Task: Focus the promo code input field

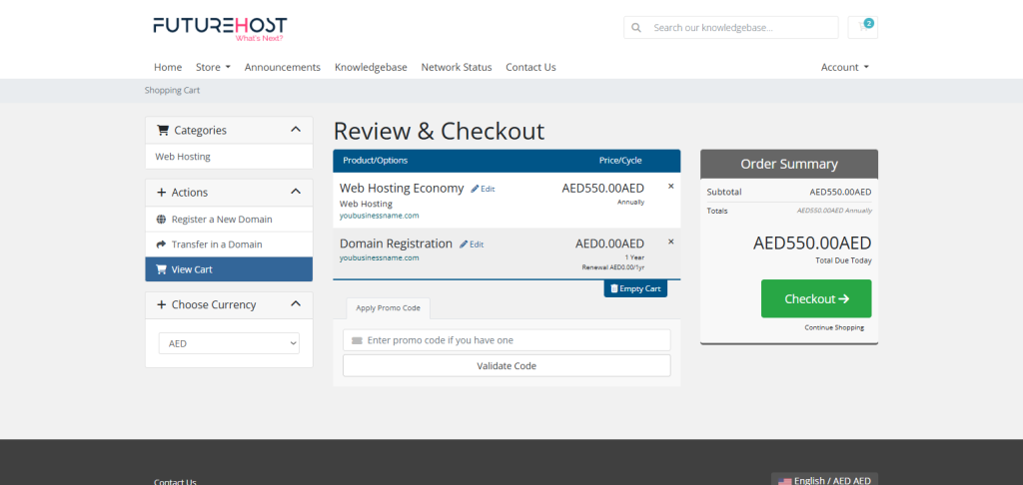Action: [507, 340]
